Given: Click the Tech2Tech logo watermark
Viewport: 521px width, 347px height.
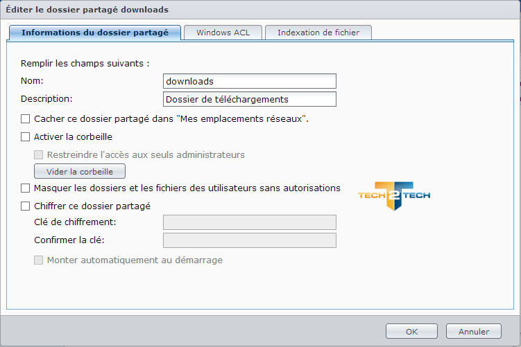Looking at the screenshot, I should click(x=394, y=196).
